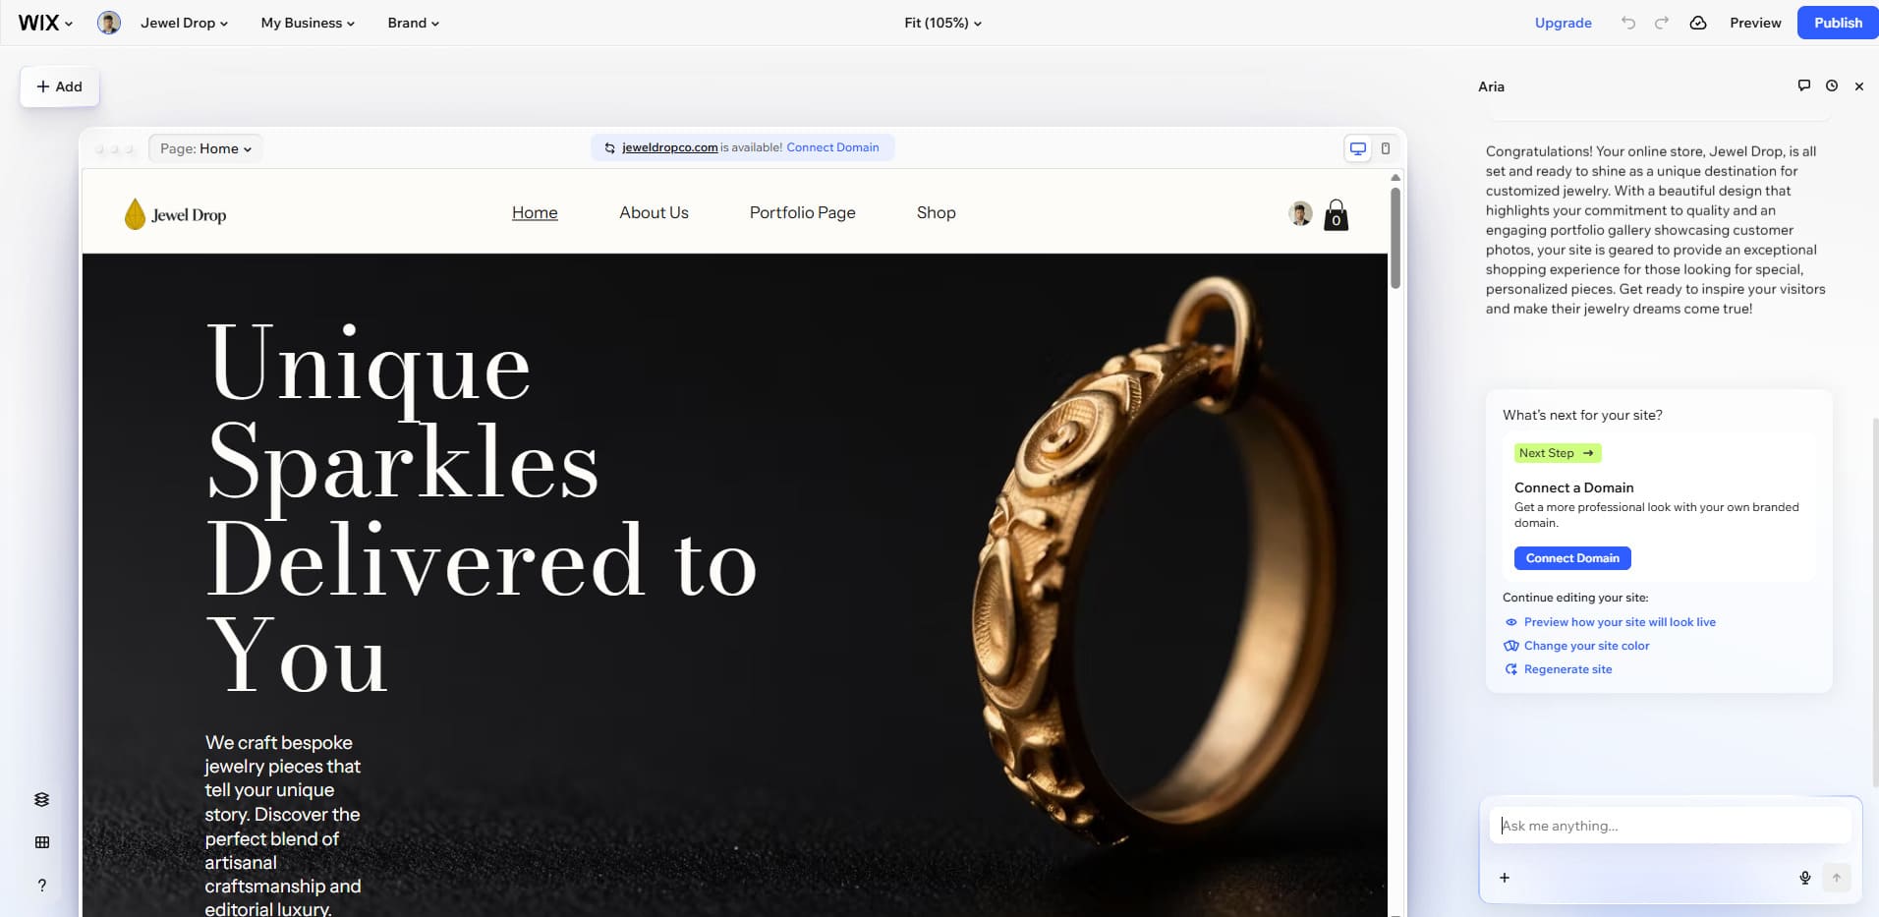Screen dimensions: 1879x917
Task: Select the Home nav menu item
Action: click(x=535, y=212)
